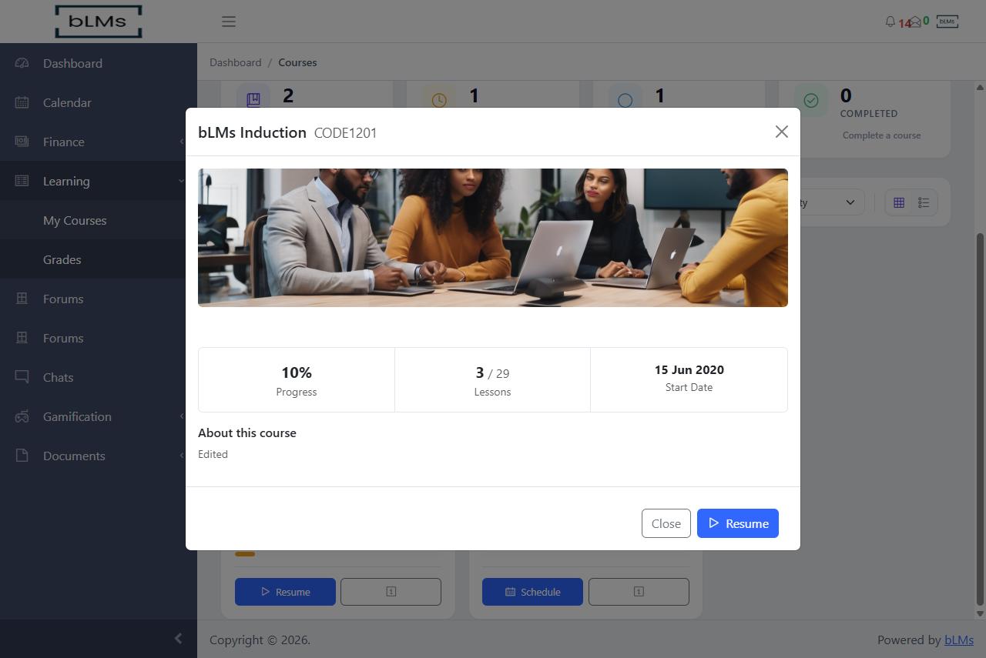
Task: Click the info icon button beside Schedule
Action: [639, 592]
